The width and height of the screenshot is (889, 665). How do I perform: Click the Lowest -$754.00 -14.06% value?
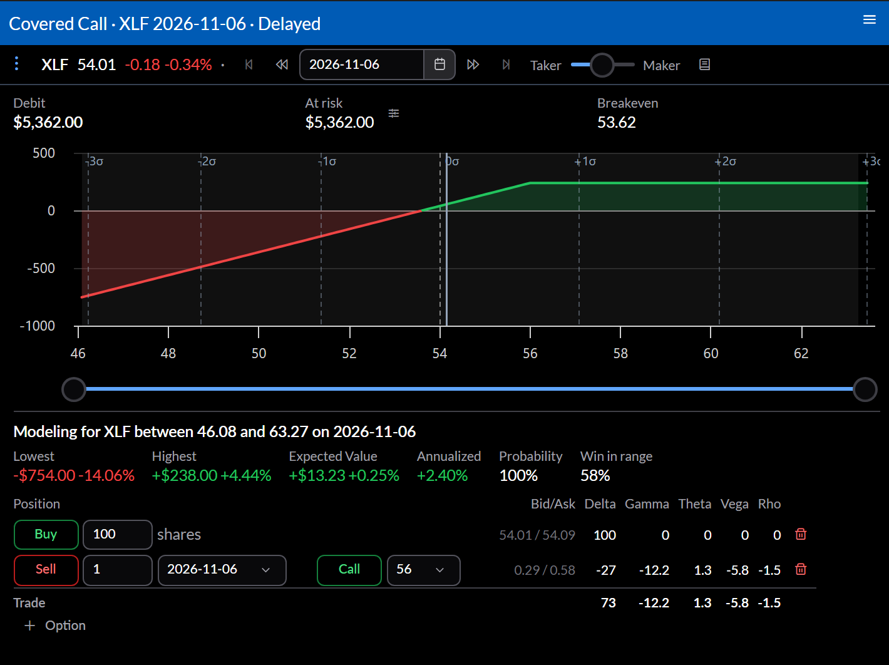coord(74,476)
